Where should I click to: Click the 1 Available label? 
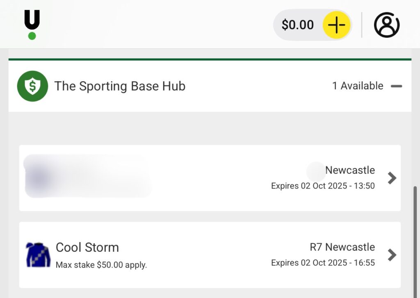click(x=358, y=86)
